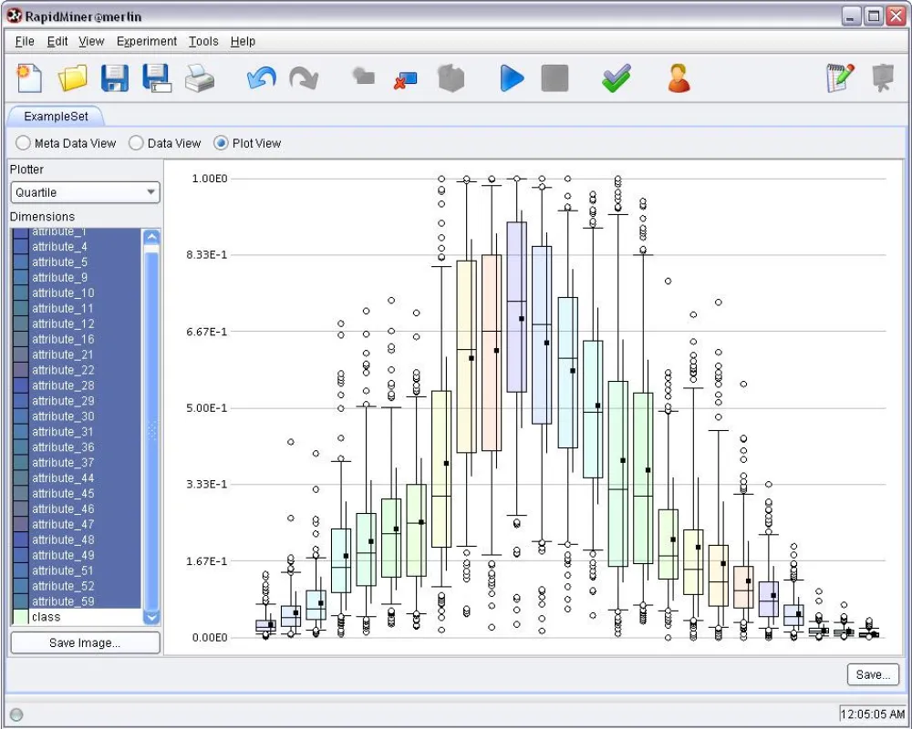Viewport: 912px width, 729px height.
Task: Run the experiment with the blue play icon
Action: [x=512, y=77]
